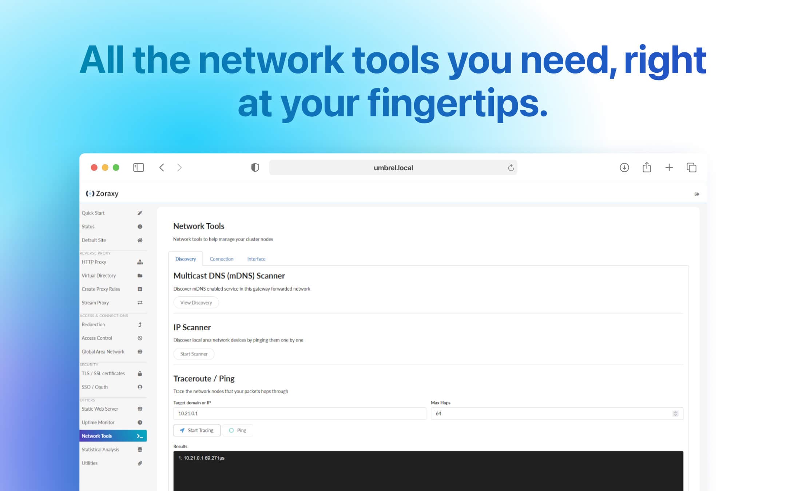The image size is (786, 491).
Task: Click View Discovery button for mDNS Scanner
Action: [x=196, y=303]
